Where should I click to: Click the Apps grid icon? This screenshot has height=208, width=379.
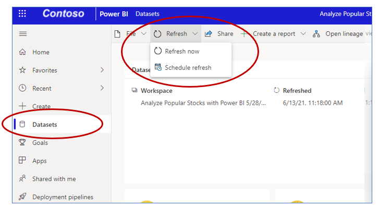22,160
